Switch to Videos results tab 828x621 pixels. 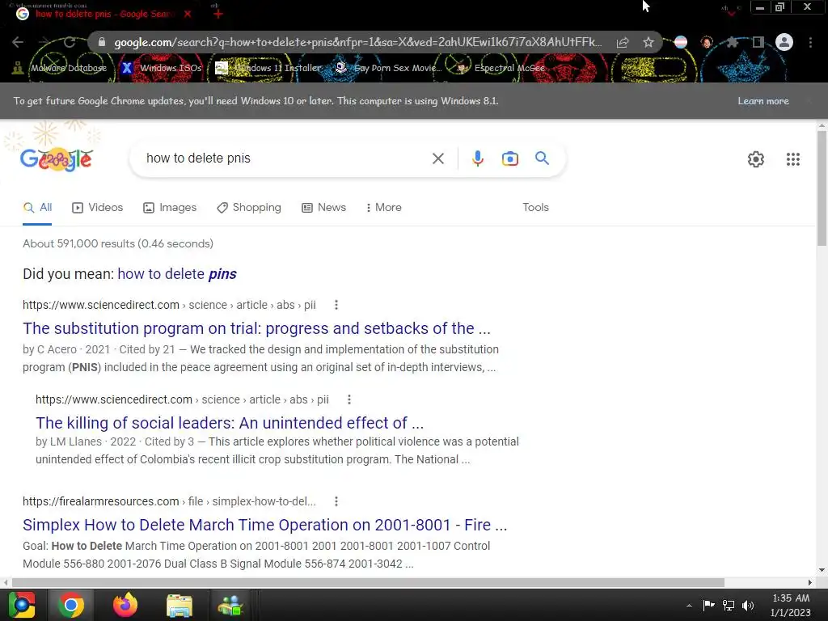click(x=98, y=208)
